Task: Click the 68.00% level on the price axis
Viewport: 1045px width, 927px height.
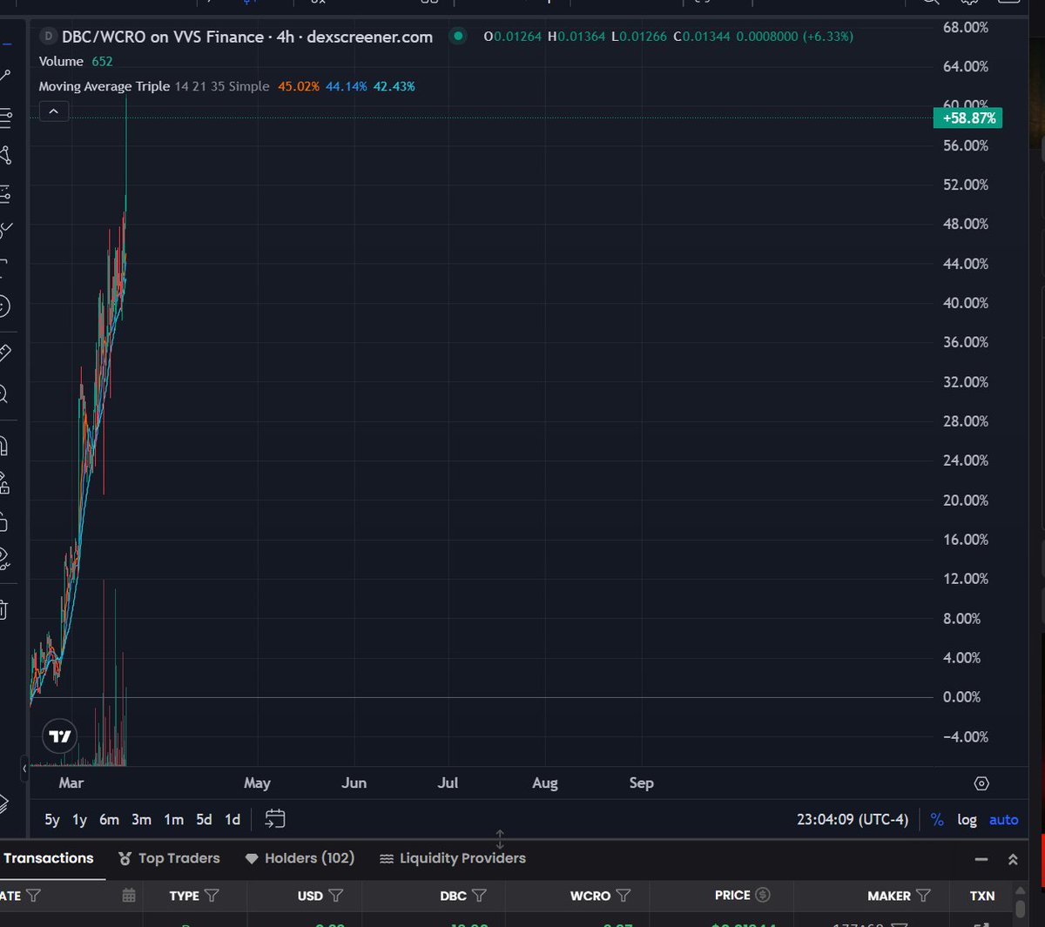Action: [966, 27]
